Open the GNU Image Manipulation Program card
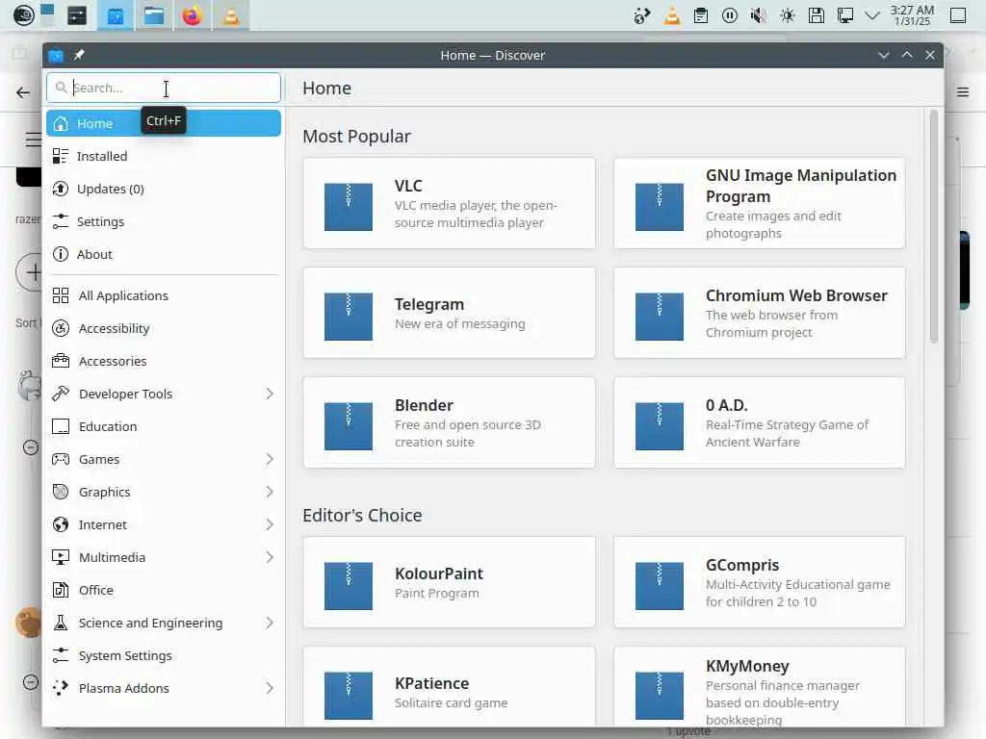 point(759,203)
